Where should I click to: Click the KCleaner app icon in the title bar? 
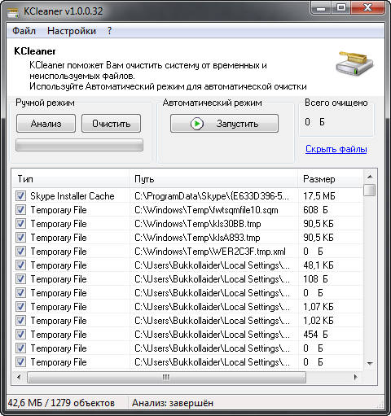13,12
